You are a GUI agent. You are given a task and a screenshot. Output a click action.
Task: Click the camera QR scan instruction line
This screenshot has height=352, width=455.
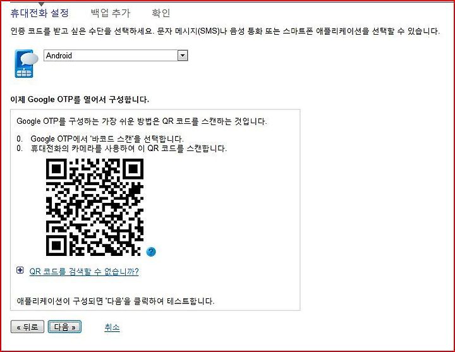point(121,149)
